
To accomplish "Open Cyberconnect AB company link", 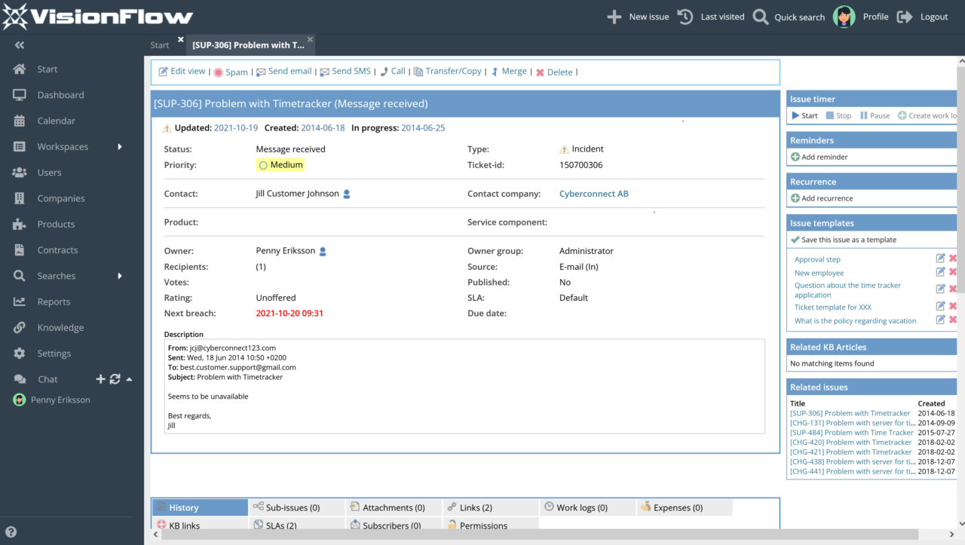I will 593,194.
